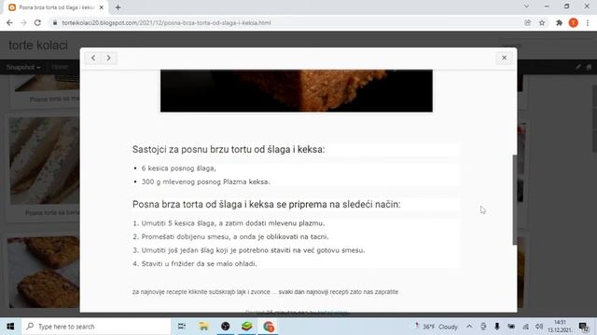The image size is (597, 335).
Task: Open the notification center icon
Action: 583,327
